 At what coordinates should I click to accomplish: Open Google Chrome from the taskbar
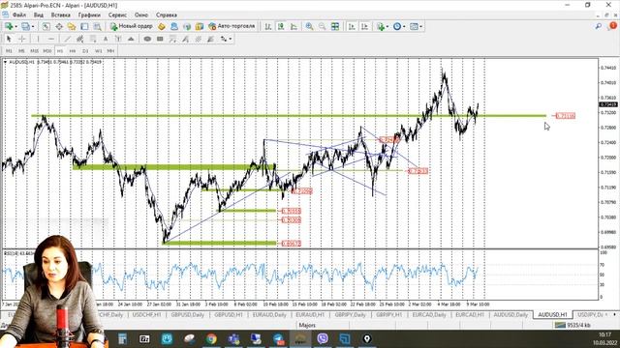pos(211,338)
